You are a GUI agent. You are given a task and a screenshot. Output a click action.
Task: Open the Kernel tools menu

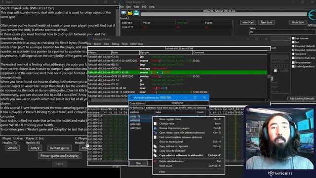click(137, 44)
